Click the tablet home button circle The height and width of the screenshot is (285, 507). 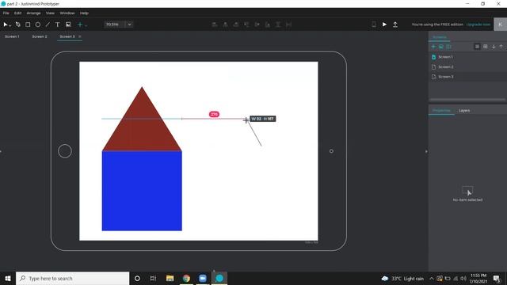(65, 151)
